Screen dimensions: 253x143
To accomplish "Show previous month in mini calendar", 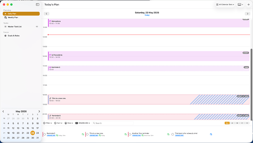I will (x=3, y=111).
